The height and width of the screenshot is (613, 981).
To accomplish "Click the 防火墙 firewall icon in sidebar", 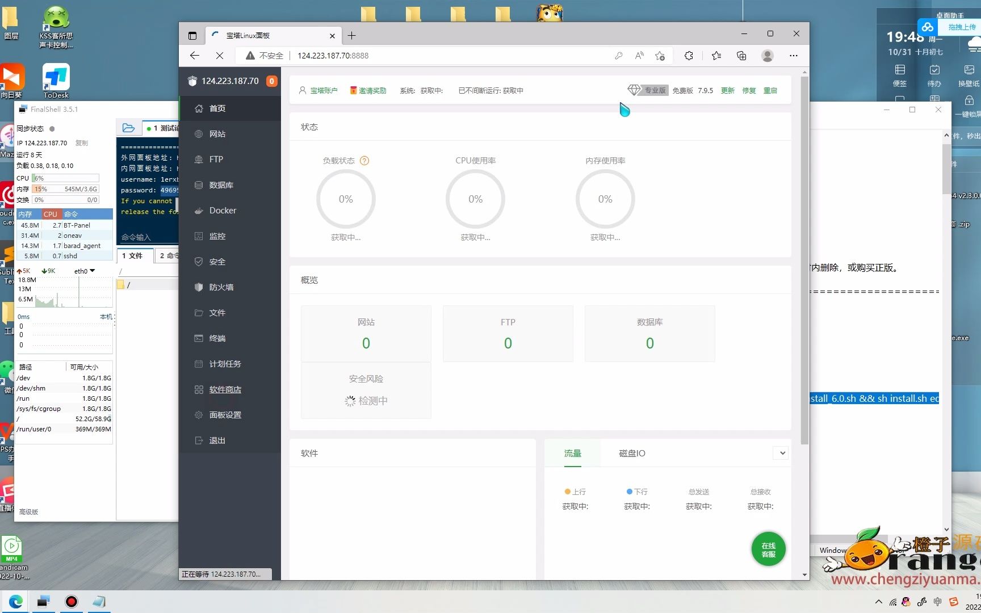I will coord(199,287).
